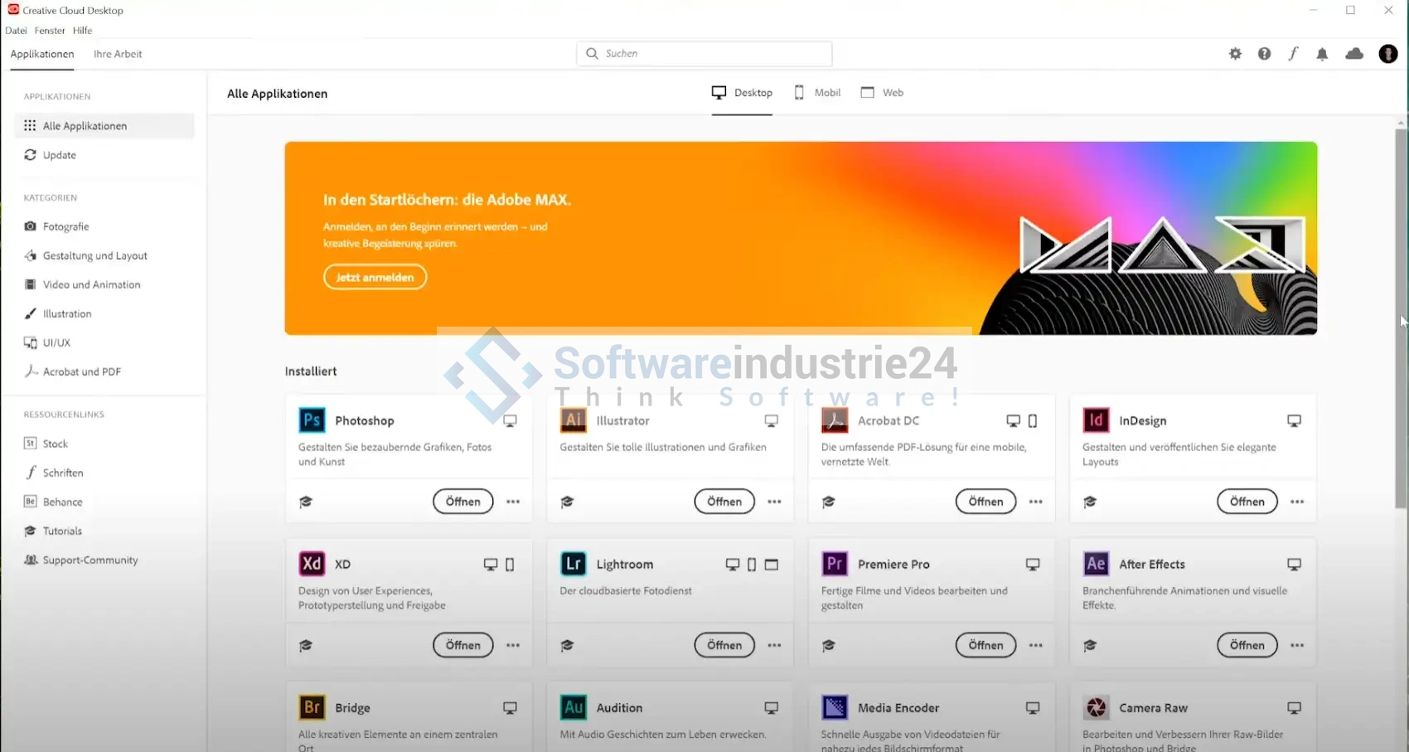Click the vertical scrollbar on the right
1409x752 pixels.
pyautogui.click(x=1401, y=332)
